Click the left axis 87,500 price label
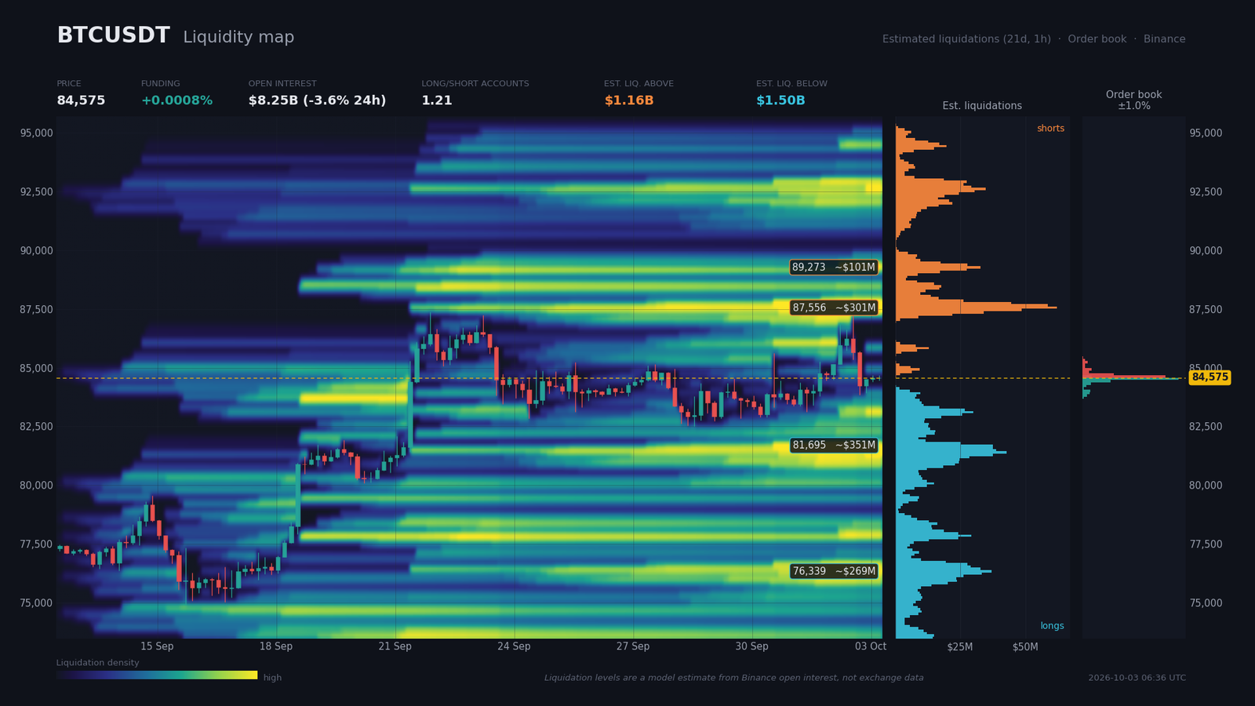This screenshot has width=1255, height=706. [36, 310]
